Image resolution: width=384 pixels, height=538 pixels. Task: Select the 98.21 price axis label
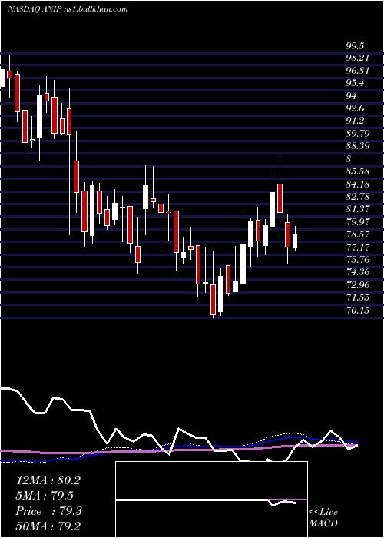pyautogui.click(x=357, y=58)
